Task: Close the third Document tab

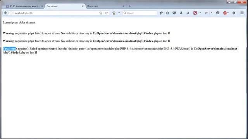Action: pyautogui.click(x=123, y=6)
